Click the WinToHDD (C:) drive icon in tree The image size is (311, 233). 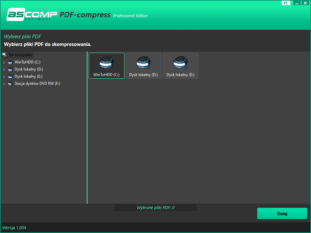pyautogui.click(x=10, y=62)
